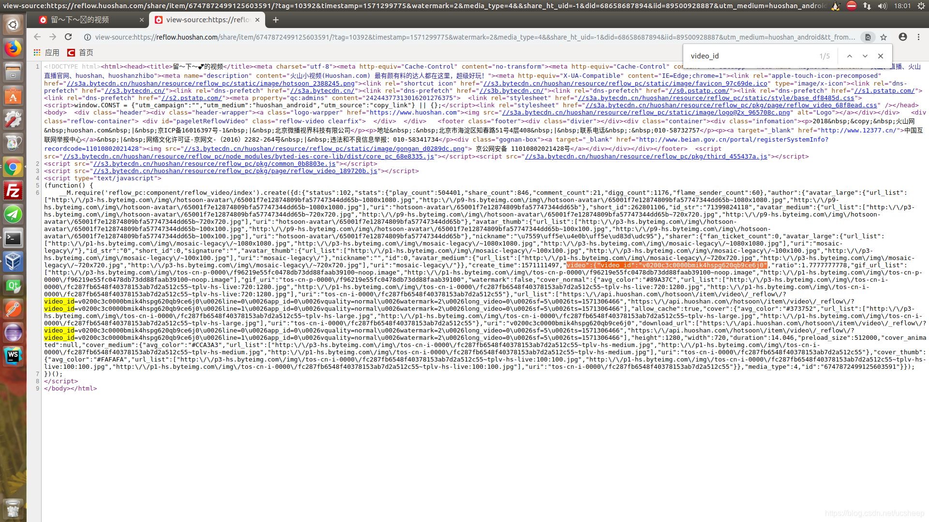
Task: Click the back navigation arrow
Action: click(37, 37)
